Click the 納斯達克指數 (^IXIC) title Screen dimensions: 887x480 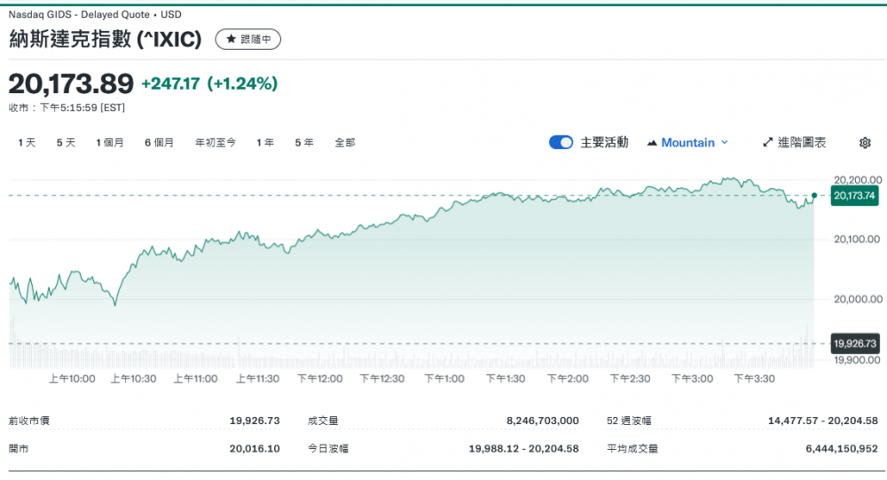pos(106,40)
